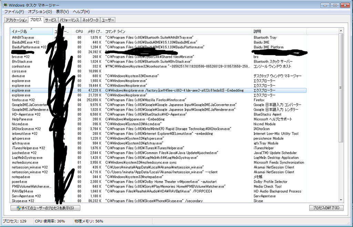Click Firefox description cell

[259, 100]
